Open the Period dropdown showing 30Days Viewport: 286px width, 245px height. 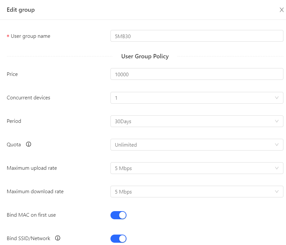point(197,121)
